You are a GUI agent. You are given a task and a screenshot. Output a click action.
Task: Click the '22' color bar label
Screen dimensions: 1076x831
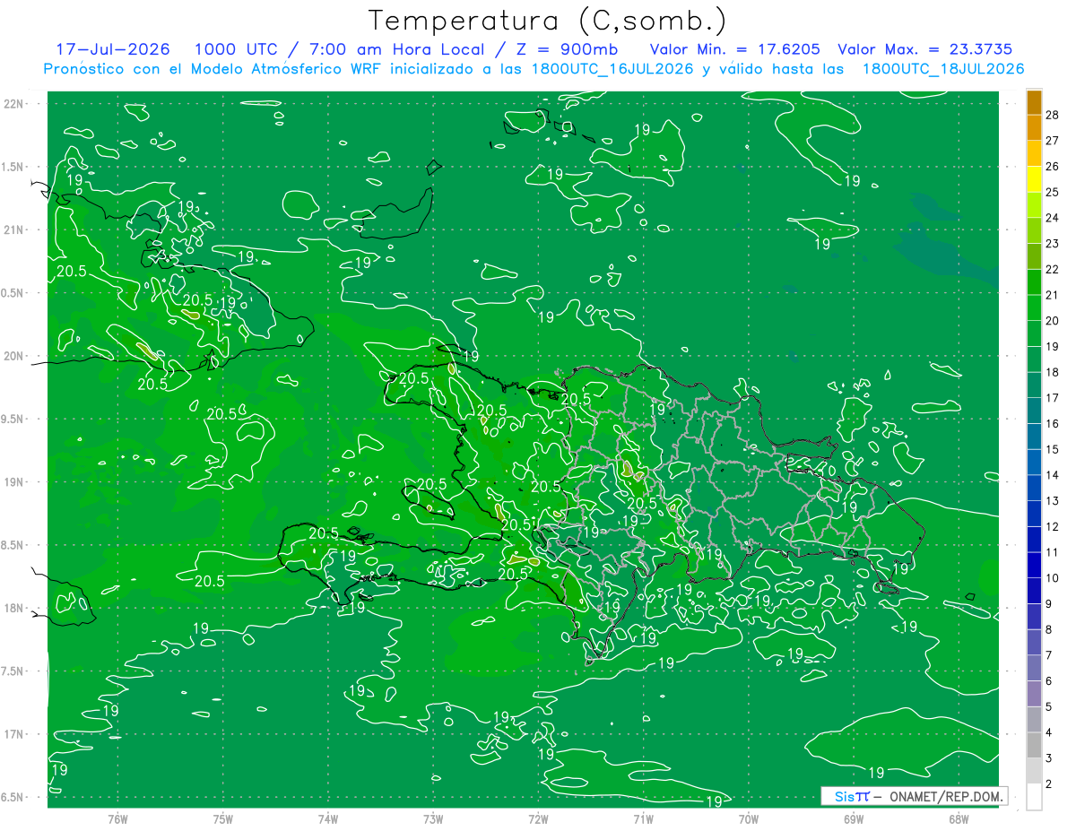(x=1054, y=269)
